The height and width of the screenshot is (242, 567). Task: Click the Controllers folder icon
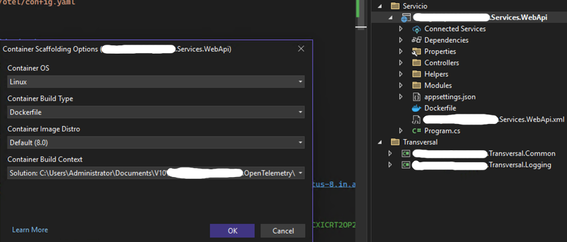417,63
